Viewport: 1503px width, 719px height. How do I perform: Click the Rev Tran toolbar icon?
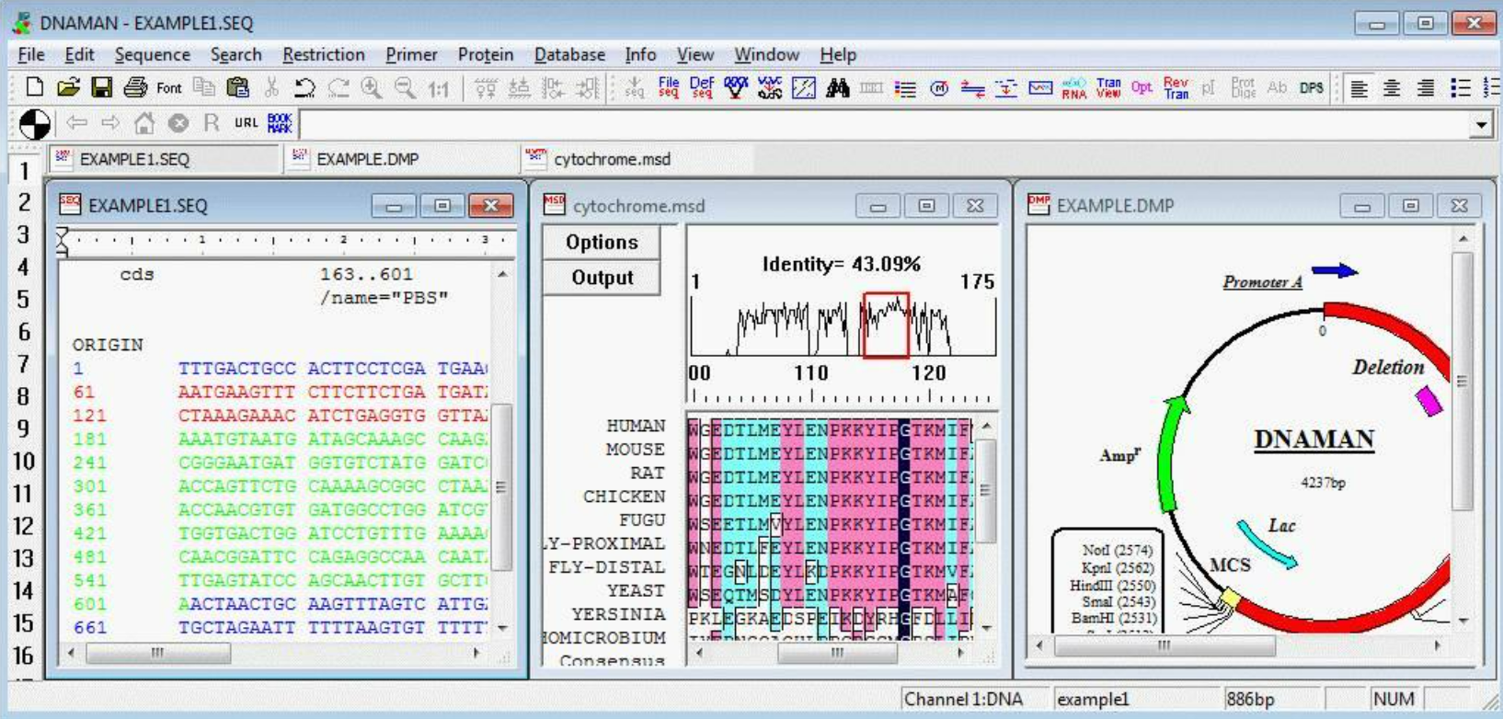tap(1176, 87)
